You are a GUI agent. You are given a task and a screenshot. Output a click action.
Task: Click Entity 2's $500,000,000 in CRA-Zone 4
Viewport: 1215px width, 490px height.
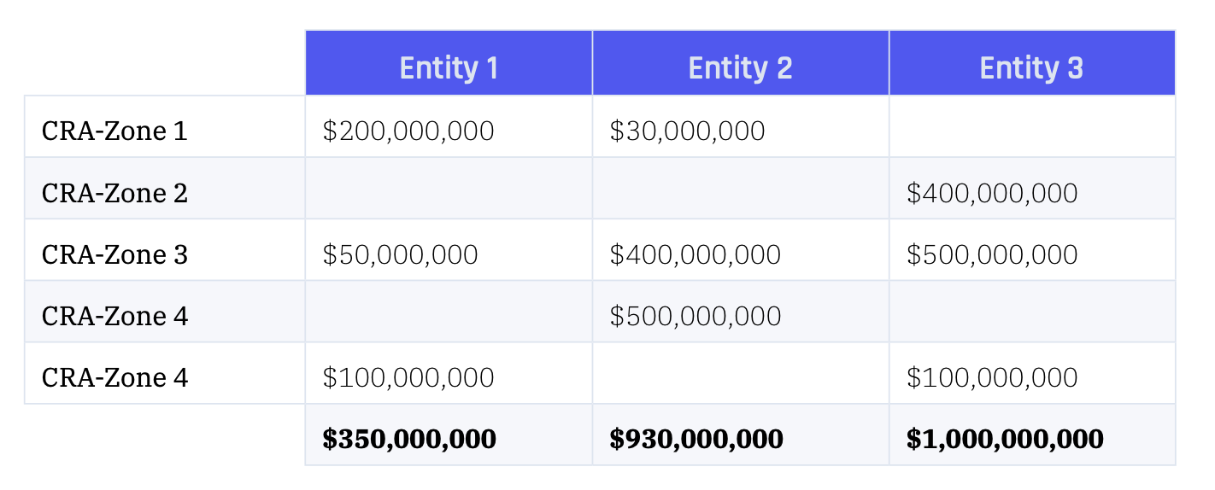695,316
